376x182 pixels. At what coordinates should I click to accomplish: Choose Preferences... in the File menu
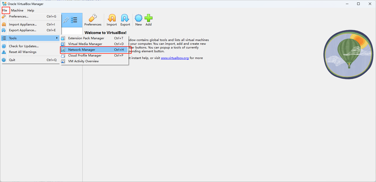[x=31, y=16]
